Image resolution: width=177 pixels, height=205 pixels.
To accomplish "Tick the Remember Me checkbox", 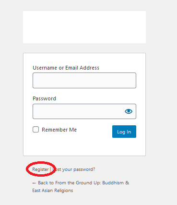I will tap(35, 130).
